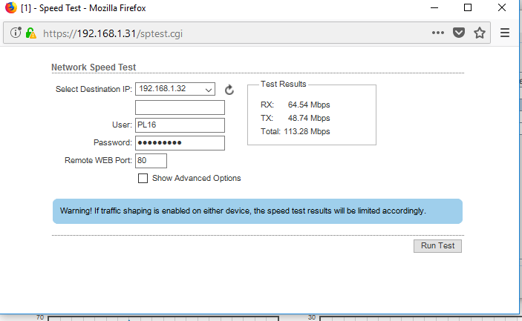
Task: Focus the Password field
Action: tap(180, 143)
